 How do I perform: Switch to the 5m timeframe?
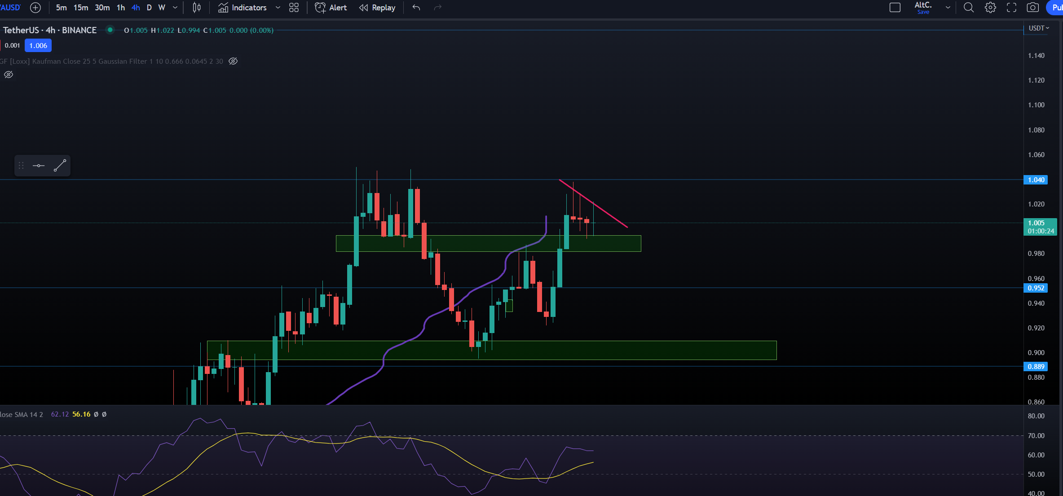coord(62,8)
